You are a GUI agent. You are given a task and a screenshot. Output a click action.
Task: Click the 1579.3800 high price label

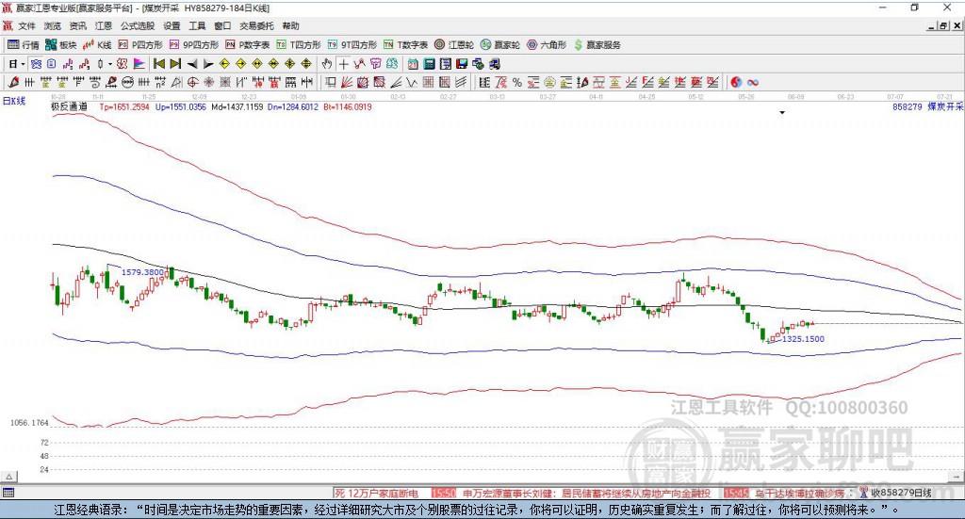point(143,272)
